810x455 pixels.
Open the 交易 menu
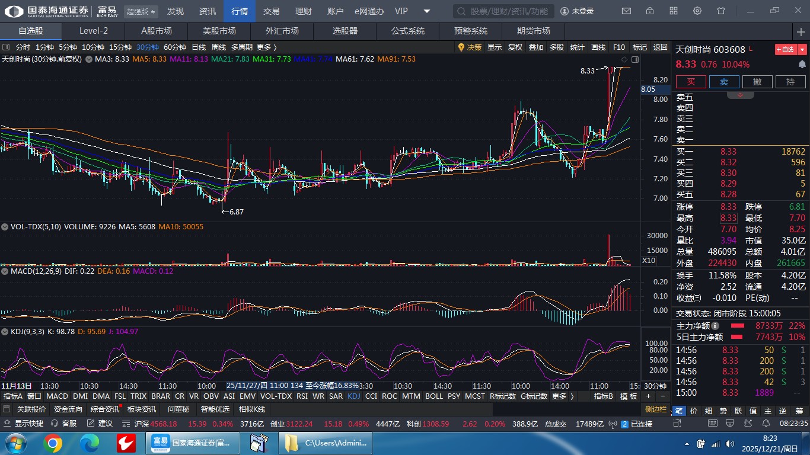coord(271,11)
